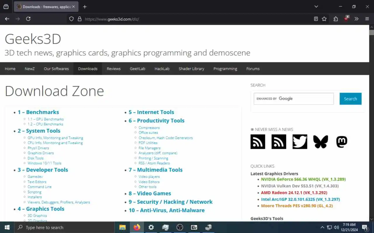Image resolution: width=374 pixels, height=233 pixels.
Task: Open 3 – Developer Tools link
Action: (x=43, y=170)
